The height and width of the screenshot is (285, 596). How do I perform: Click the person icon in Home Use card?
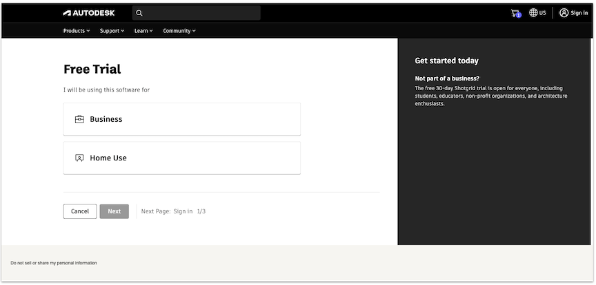pyautogui.click(x=79, y=158)
